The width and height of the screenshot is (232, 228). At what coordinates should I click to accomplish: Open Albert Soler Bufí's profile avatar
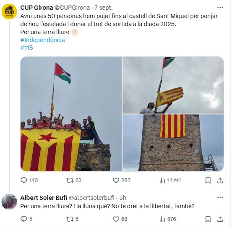[9, 202]
